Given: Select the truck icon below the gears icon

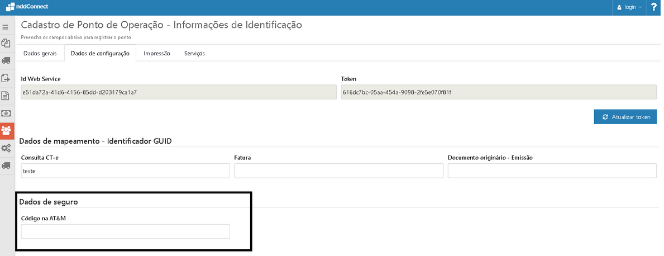Looking at the screenshot, I should pos(6,165).
